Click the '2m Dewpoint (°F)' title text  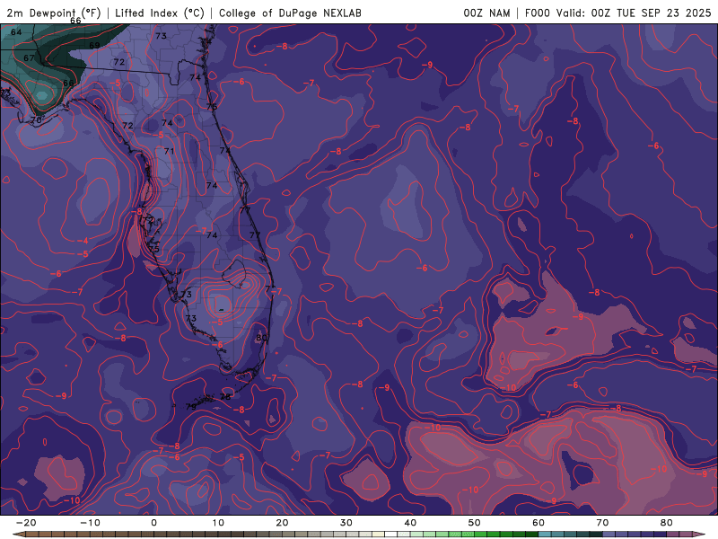pos(53,13)
